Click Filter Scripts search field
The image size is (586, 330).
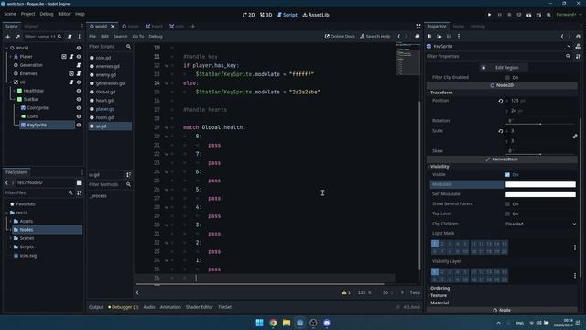tap(110, 47)
